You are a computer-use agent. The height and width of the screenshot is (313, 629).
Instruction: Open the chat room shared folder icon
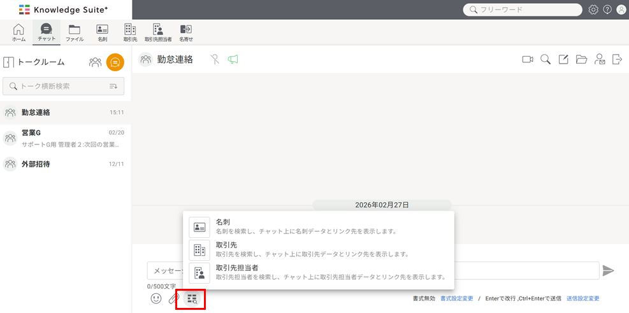click(581, 60)
